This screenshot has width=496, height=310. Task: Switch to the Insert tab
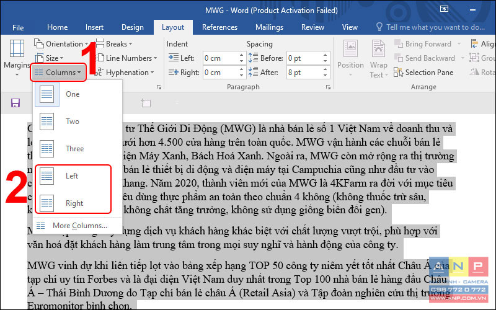point(94,27)
